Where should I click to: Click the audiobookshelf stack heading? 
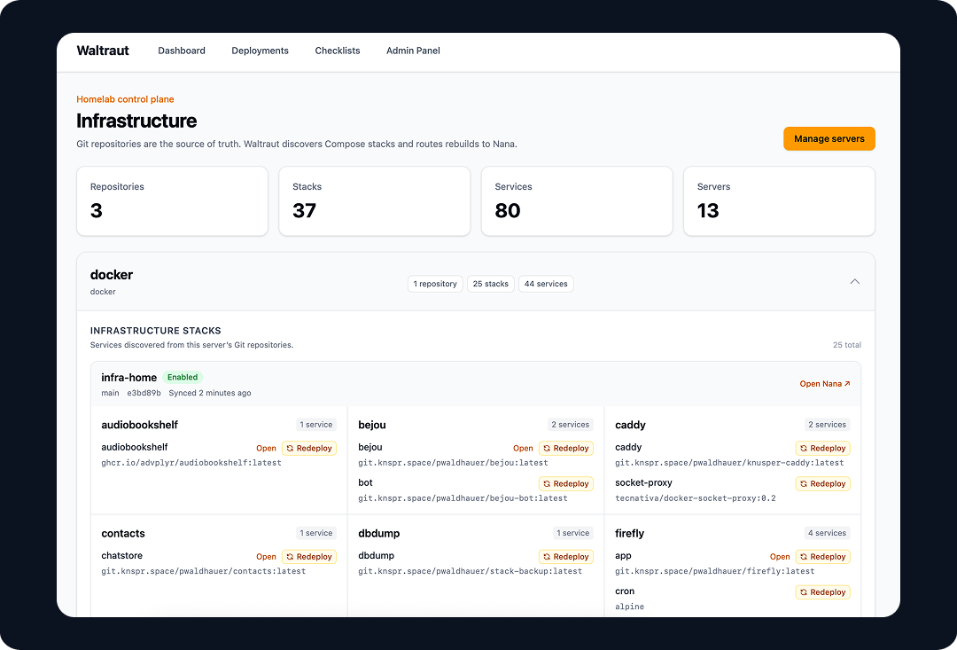140,425
